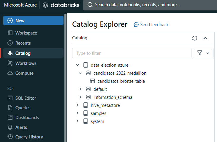Click the Send feedback link
This screenshot has height=142, width=217.
tap(151, 24)
